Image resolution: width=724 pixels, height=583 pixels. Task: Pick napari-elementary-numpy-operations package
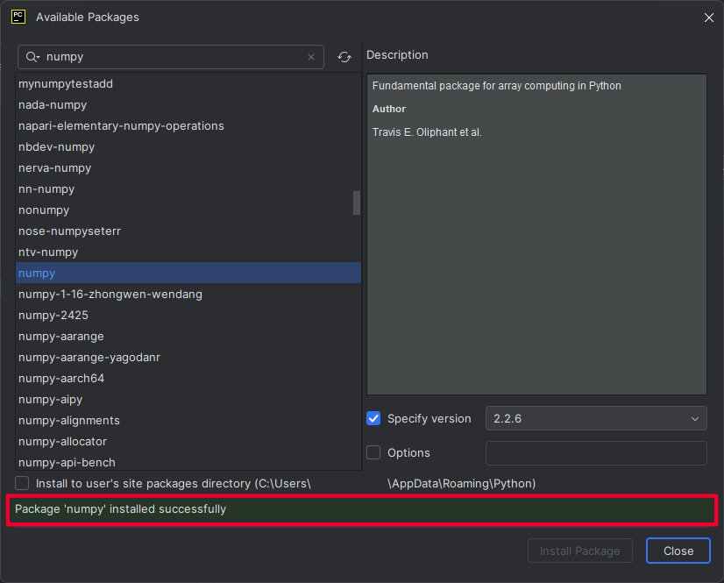[x=121, y=126]
